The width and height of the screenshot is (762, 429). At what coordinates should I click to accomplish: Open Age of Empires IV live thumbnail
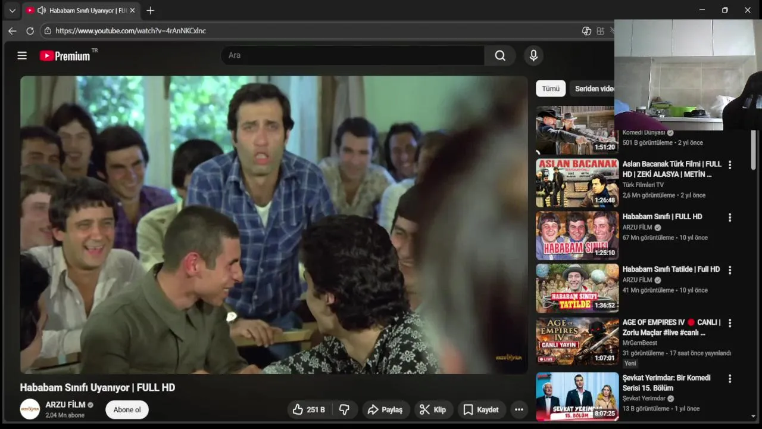[577, 341]
